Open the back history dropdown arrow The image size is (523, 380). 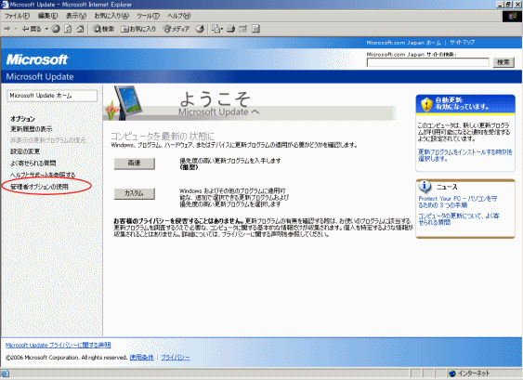[46, 29]
